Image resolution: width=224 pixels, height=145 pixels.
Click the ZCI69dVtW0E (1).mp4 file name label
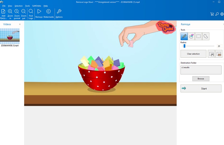pyautogui.click(x=10, y=46)
